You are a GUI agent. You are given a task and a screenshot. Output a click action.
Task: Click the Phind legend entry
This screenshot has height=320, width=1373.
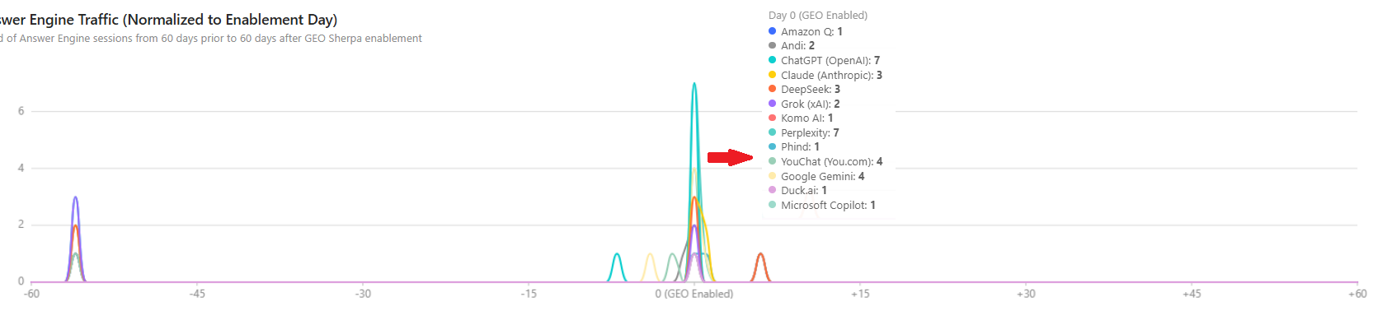pos(794,146)
